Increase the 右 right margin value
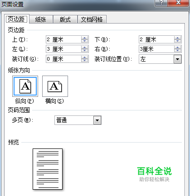This screenshot has height=196, width=190. pos(177,48)
